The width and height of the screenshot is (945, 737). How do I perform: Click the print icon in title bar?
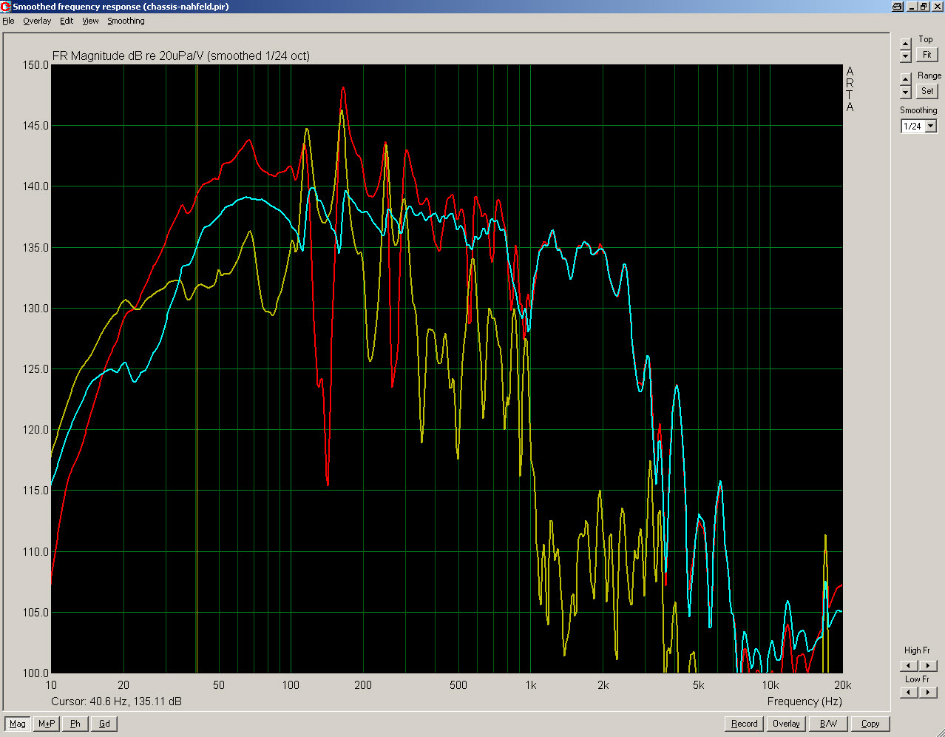(x=897, y=7)
